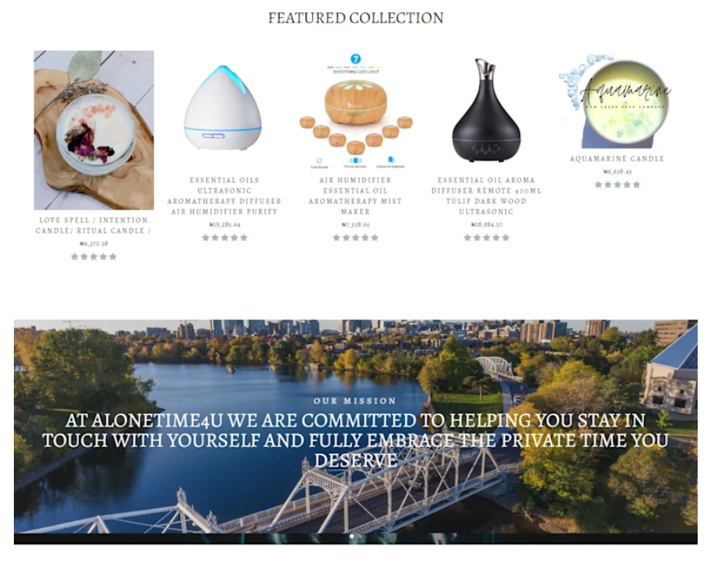This screenshot has width=727, height=566.
Task: Open the Aquamarine Candle title link
Action: pyautogui.click(x=617, y=159)
